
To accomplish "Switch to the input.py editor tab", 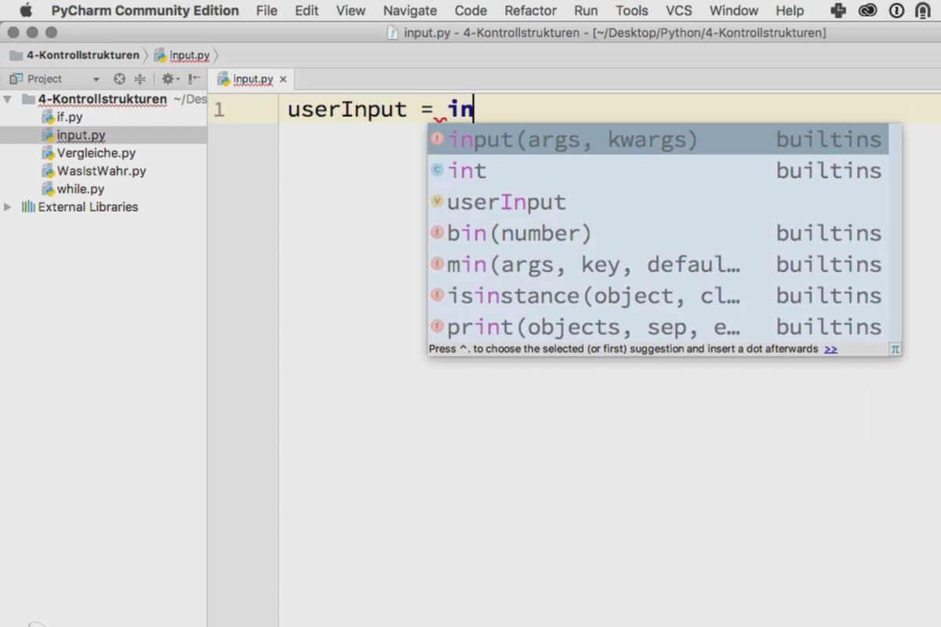I will [253, 79].
